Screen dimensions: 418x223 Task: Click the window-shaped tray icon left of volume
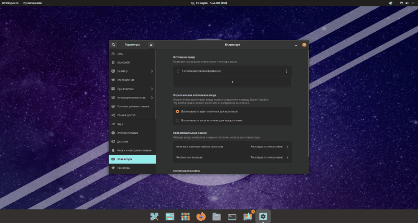click(401, 3)
